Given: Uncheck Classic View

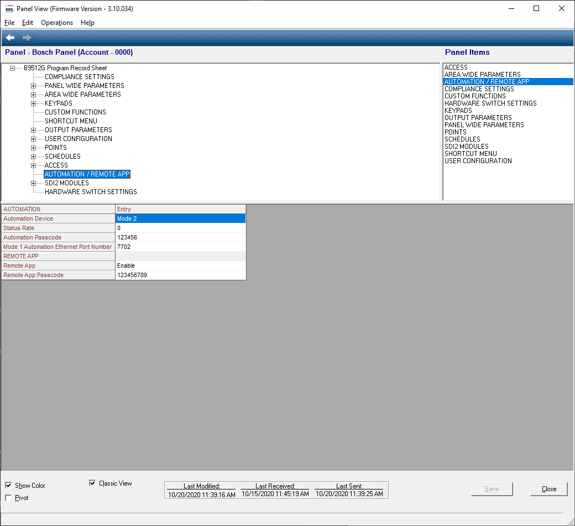Looking at the screenshot, I should (x=92, y=483).
